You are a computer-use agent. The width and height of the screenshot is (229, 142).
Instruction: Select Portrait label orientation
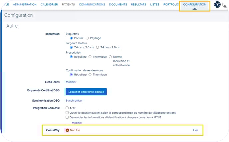tap(71, 38)
